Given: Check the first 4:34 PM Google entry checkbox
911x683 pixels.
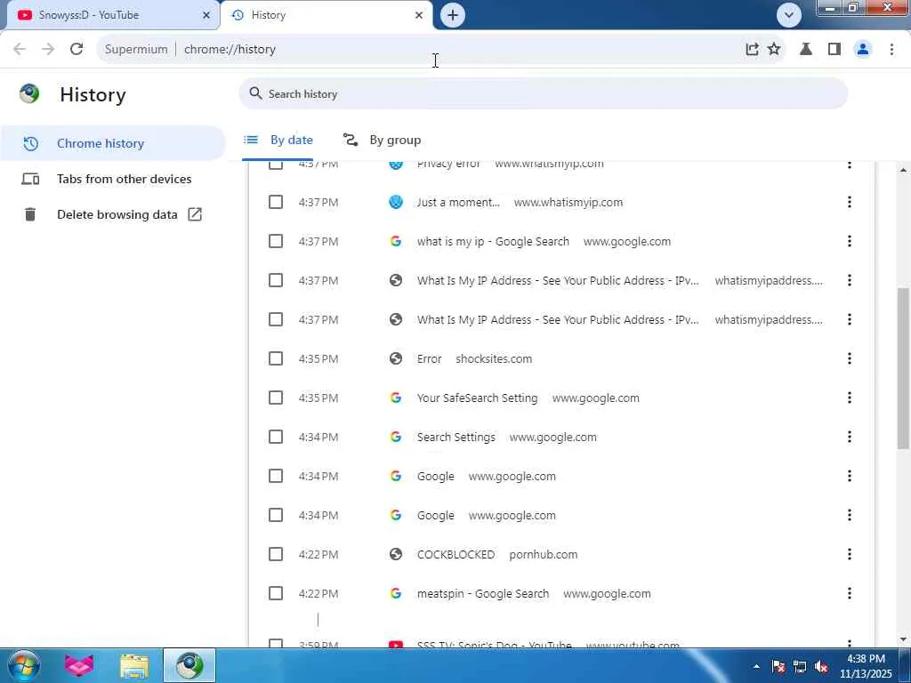Looking at the screenshot, I should point(276,477).
